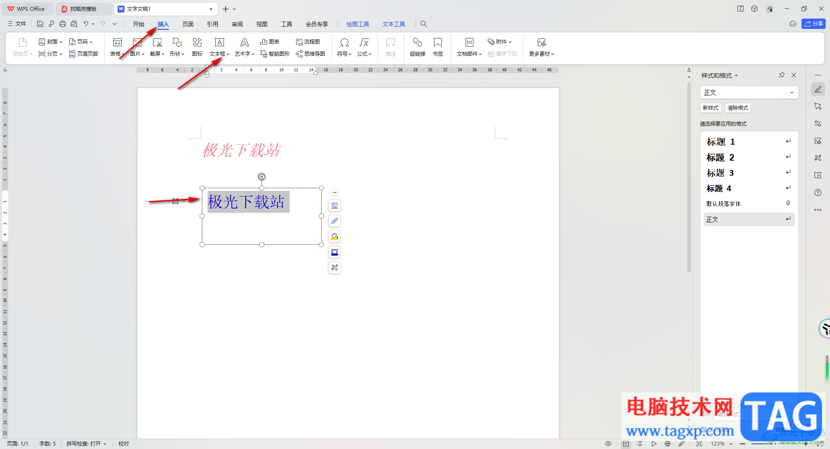Viewport: 830px width, 449px height.
Task: Click the Print icon in quick toolbar
Action: (x=63, y=24)
